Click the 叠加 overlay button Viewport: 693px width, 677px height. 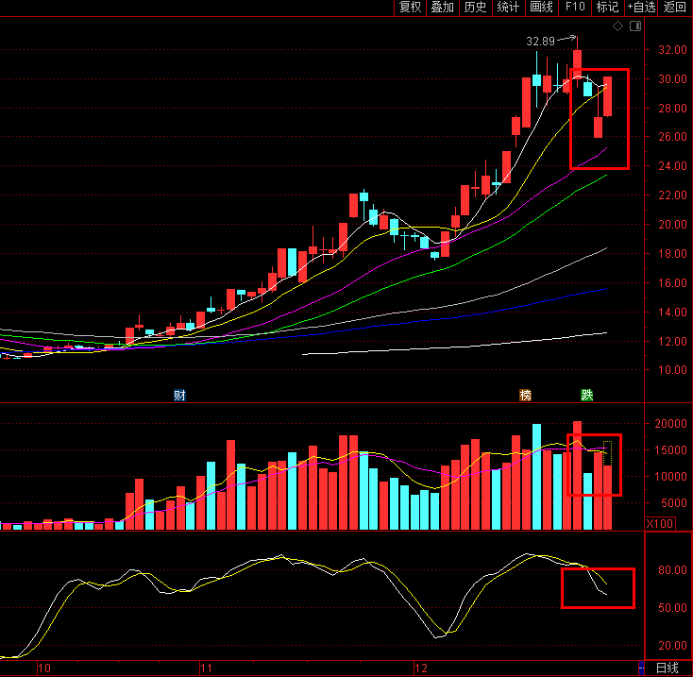pos(443,8)
